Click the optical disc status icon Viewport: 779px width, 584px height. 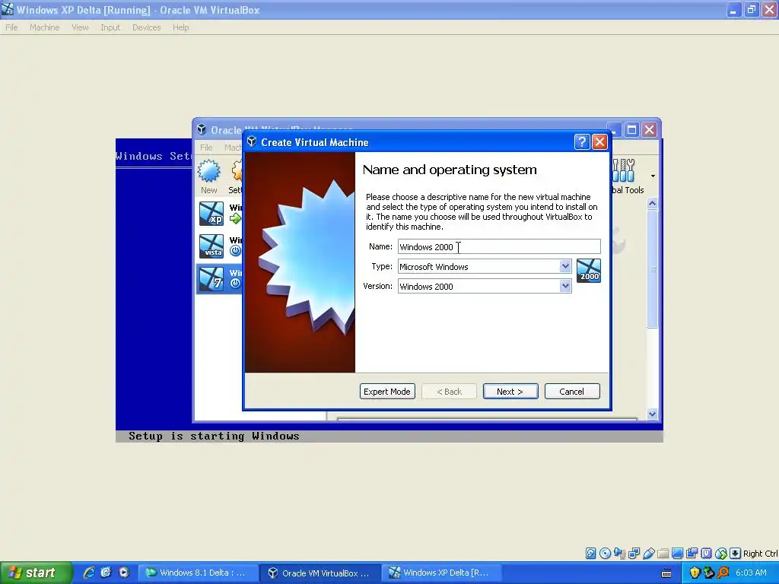click(x=605, y=554)
